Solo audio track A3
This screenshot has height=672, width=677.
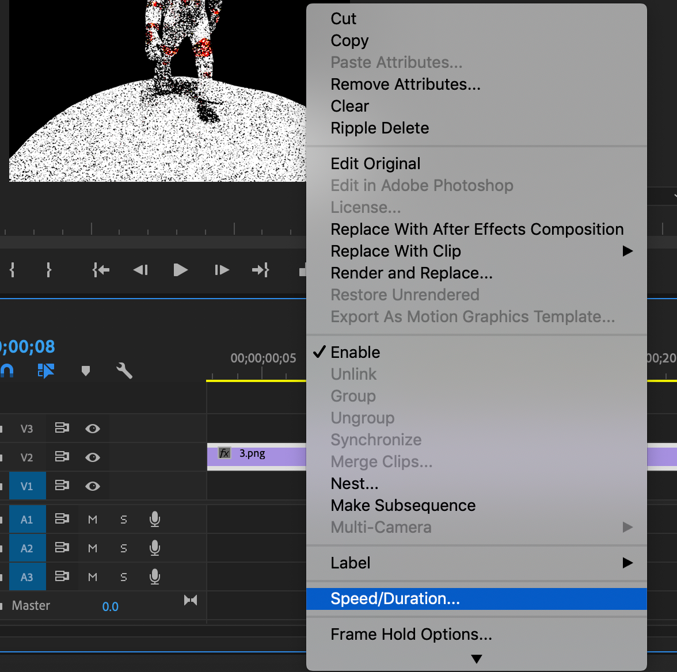tap(123, 578)
